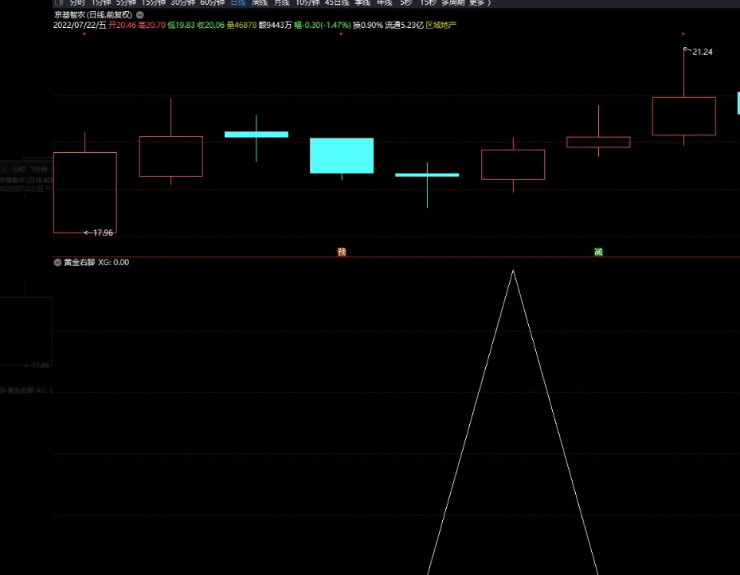The image size is (740, 575).
Task: Click the magenta dot above the 21.24 high
Action: 683,34
